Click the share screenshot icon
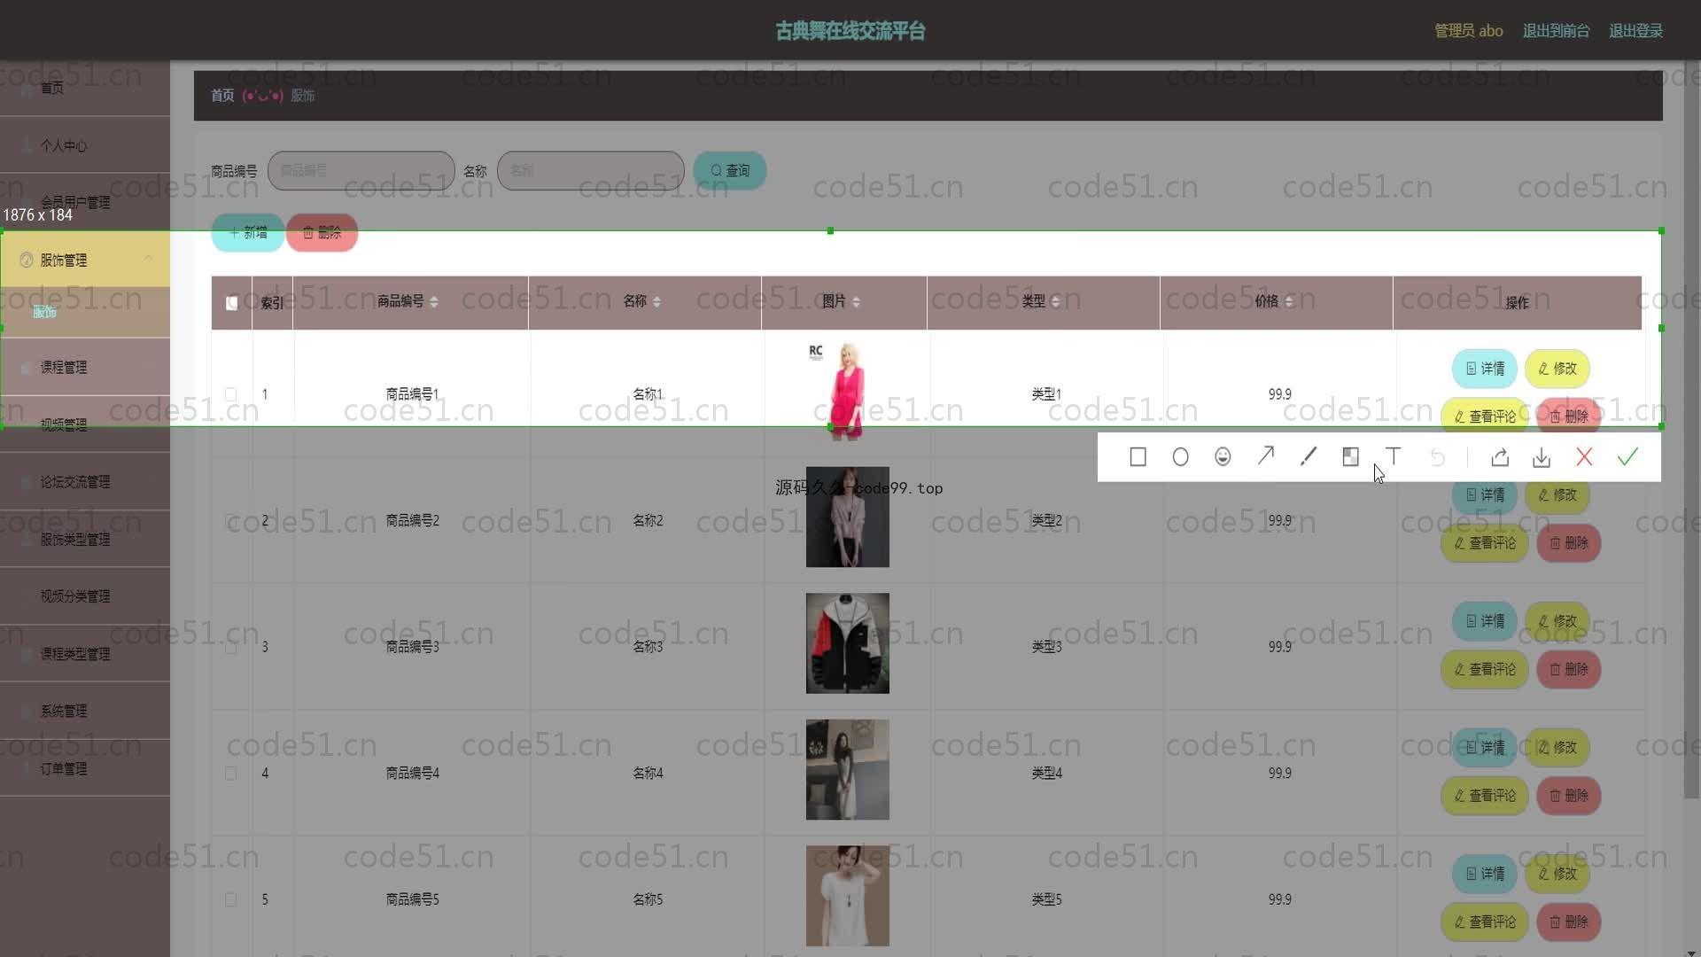Screen dimensions: 1701x957 coord(1499,457)
